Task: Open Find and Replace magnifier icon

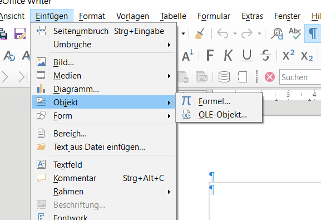Action: 277,33
